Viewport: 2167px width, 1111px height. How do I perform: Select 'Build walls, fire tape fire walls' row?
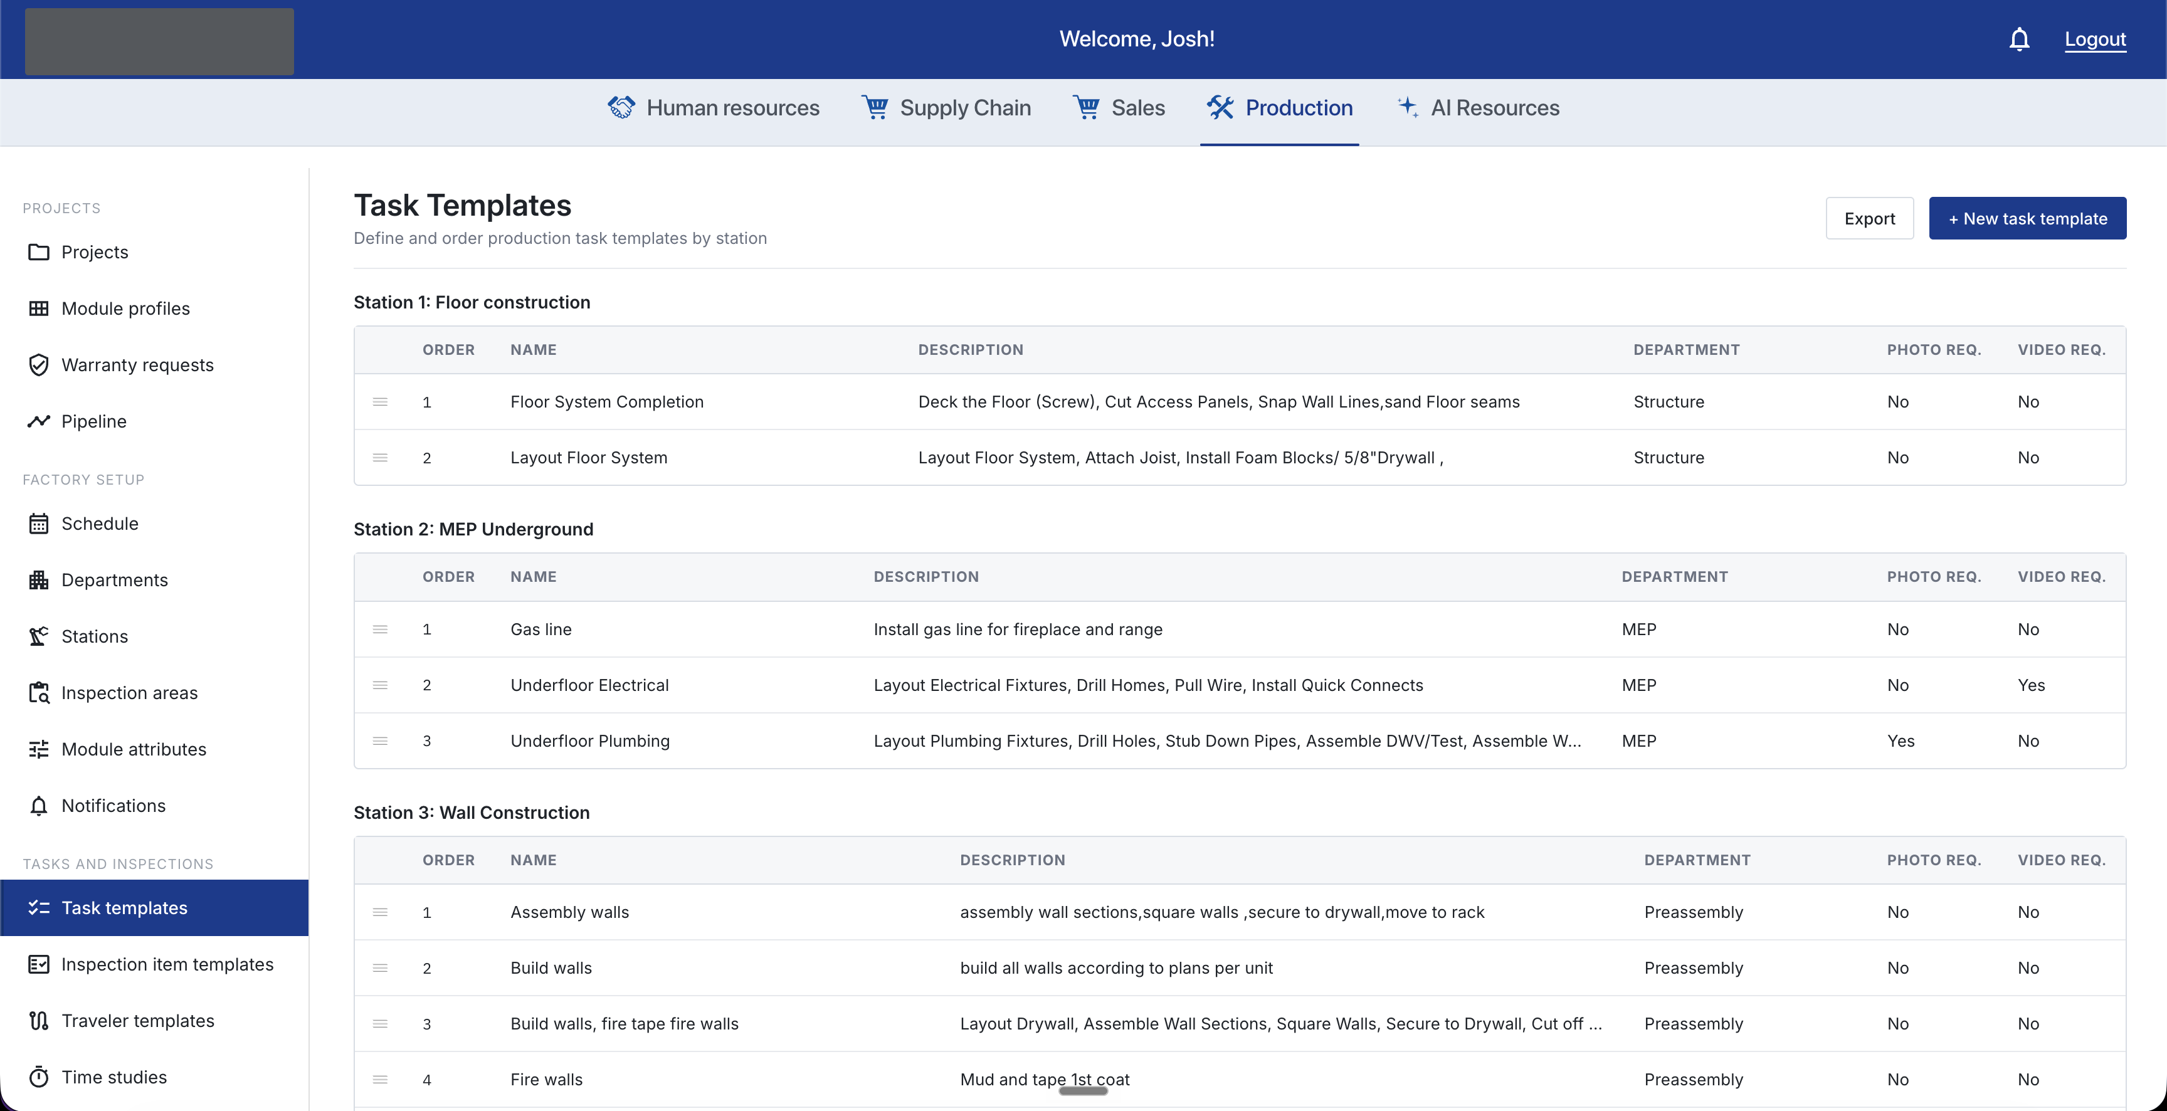pyautogui.click(x=1240, y=1023)
